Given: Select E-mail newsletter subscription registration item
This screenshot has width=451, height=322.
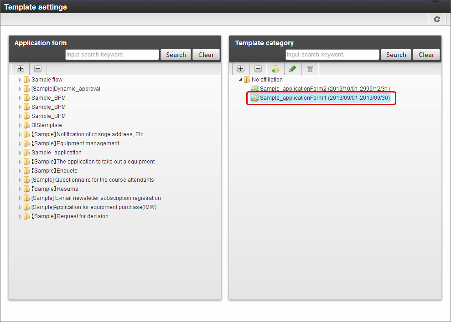Looking at the screenshot, I should click(x=96, y=198).
